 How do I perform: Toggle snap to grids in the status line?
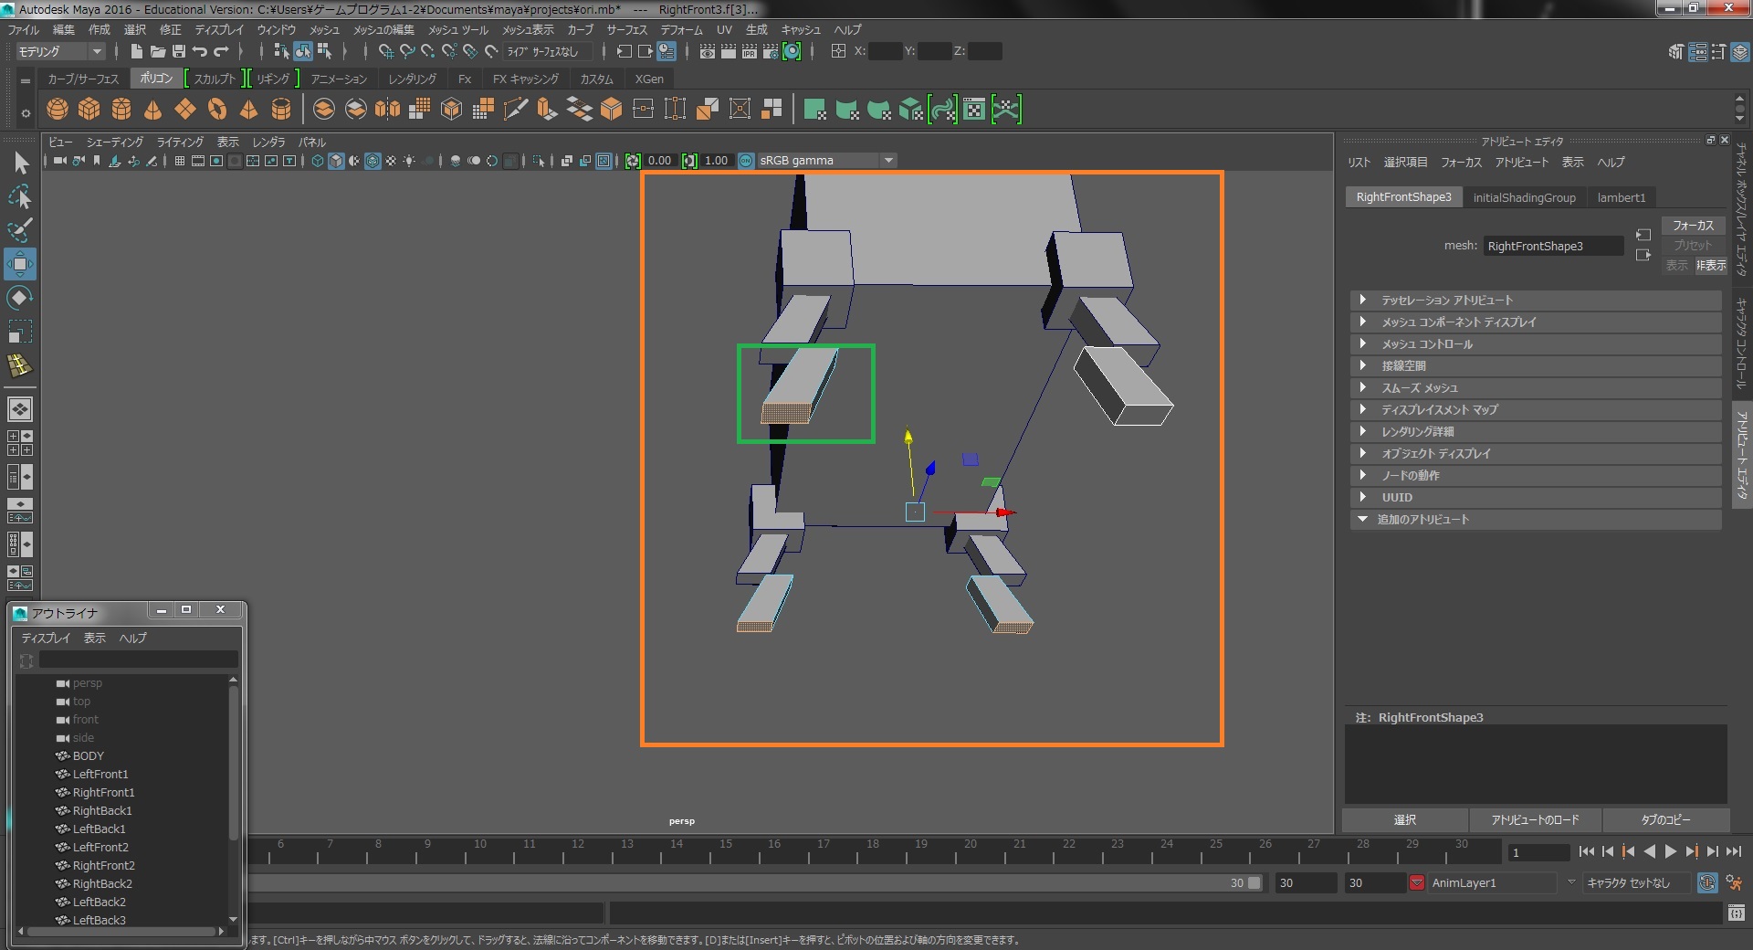(x=385, y=51)
